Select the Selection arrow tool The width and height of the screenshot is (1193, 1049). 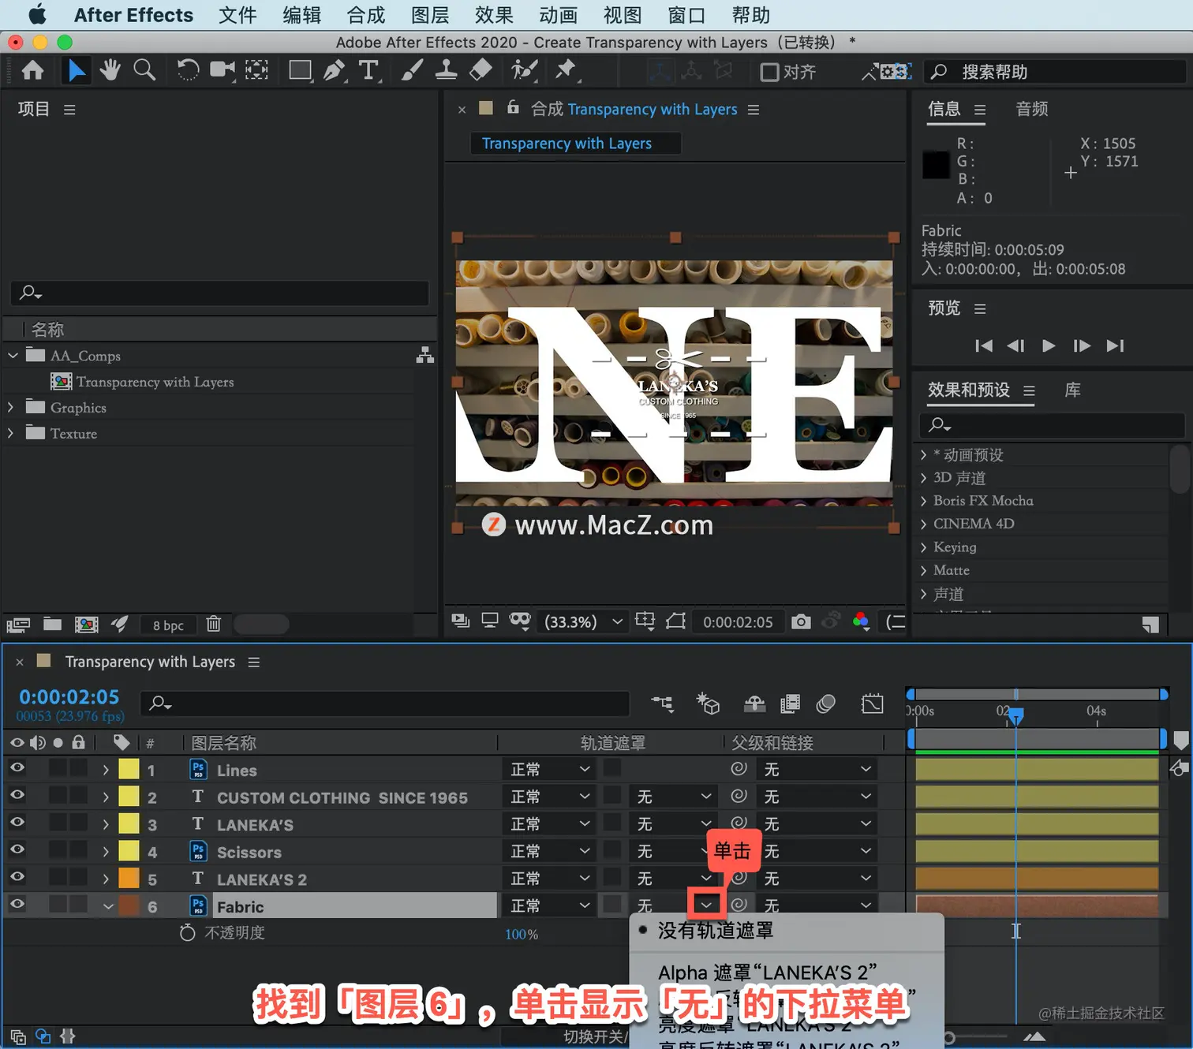coord(76,71)
